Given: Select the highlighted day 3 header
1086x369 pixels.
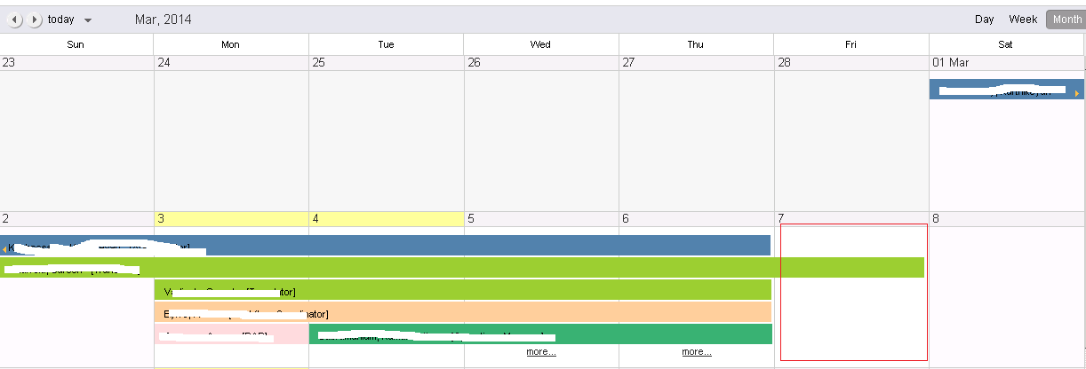Looking at the screenshot, I should 231,219.
